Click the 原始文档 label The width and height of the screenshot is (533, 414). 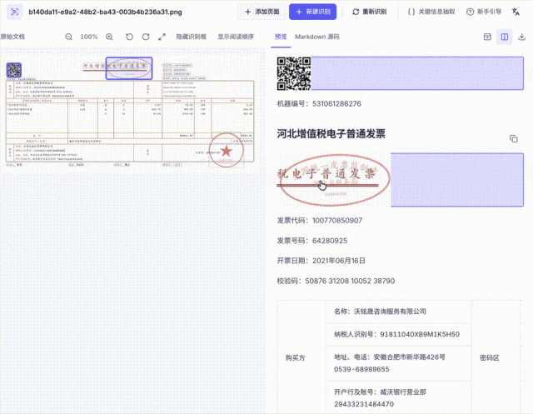12,37
